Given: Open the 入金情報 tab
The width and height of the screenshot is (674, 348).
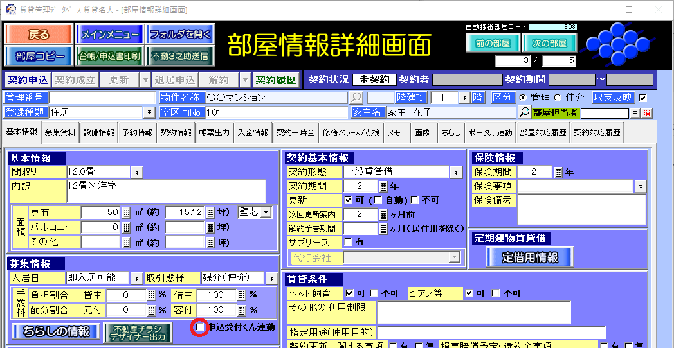Looking at the screenshot, I should coord(253,133).
